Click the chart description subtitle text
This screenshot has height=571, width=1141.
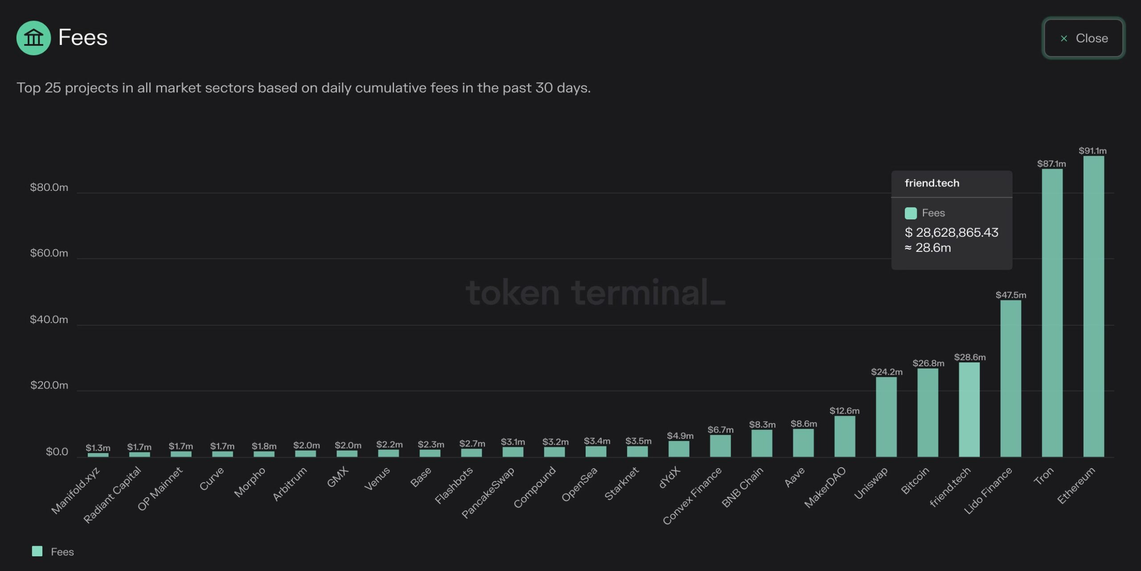(303, 88)
